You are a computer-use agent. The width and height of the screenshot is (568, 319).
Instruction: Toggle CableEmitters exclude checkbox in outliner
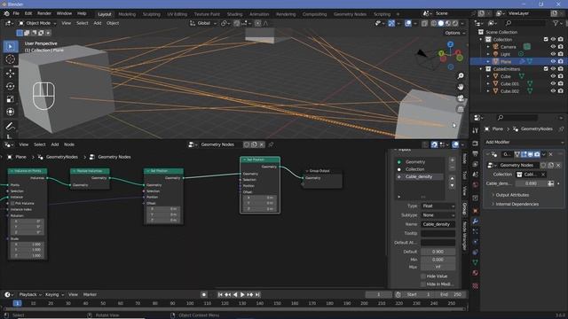click(546, 69)
